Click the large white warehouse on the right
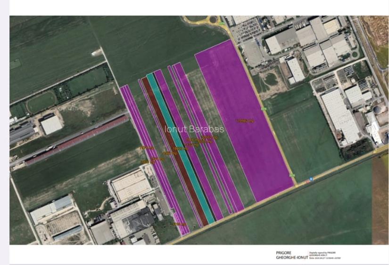Viewport: 389px width, 265px height. pyautogui.click(x=339, y=115)
